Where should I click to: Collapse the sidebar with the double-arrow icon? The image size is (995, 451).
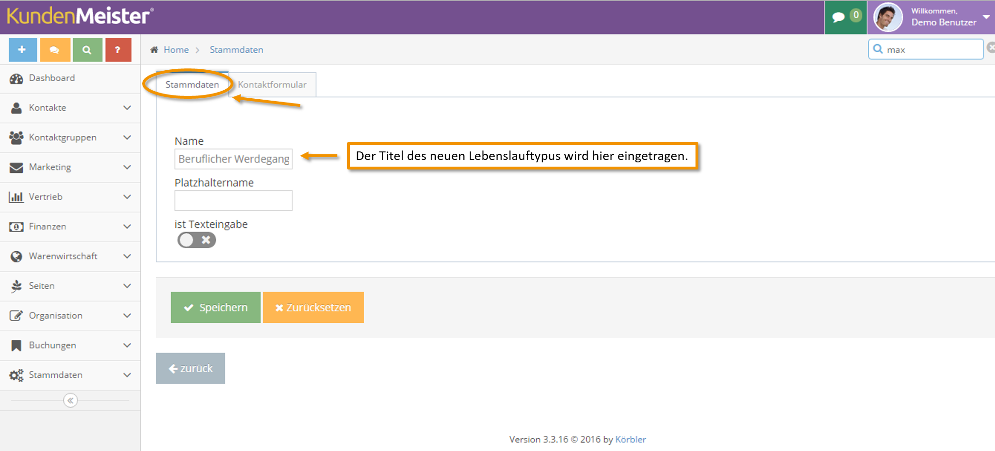tap(70, 401)
